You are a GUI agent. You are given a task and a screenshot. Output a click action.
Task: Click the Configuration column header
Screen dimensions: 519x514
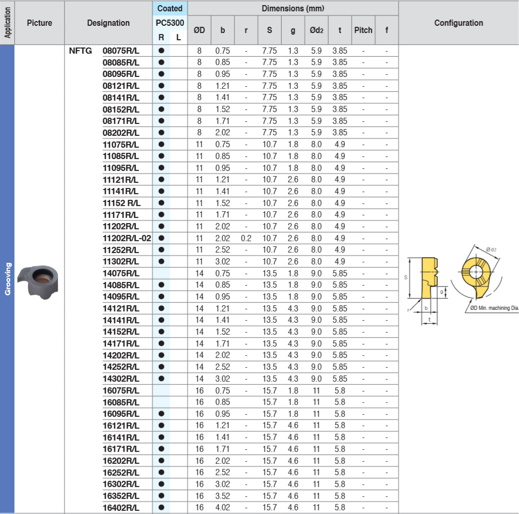click(459, 23)
